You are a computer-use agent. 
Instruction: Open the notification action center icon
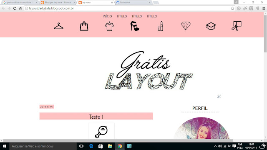point(234,146)
